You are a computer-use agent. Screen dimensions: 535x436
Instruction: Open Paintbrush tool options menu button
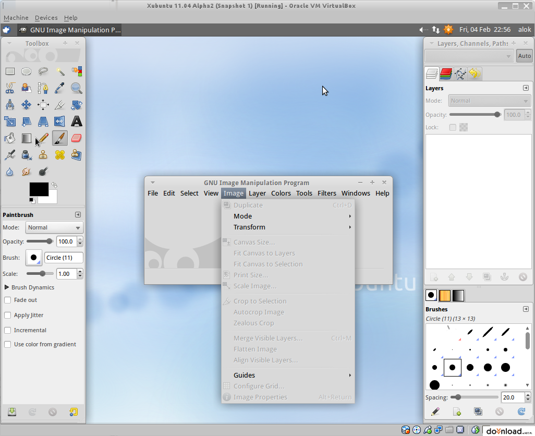[78, 214]
